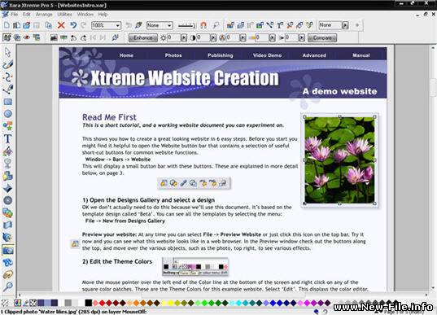Select the Blend tool
Viewport: 437px width, 315px height.
tap(7, 213)
